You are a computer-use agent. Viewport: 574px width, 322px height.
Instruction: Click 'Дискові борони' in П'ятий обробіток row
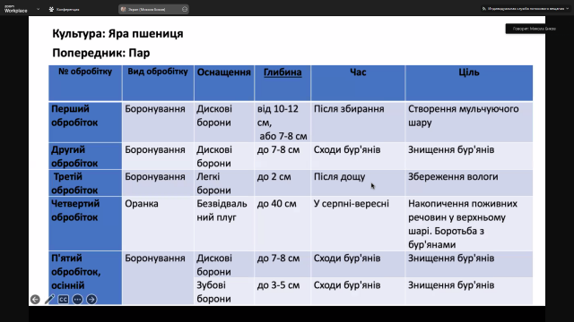[x=224, y=265]
